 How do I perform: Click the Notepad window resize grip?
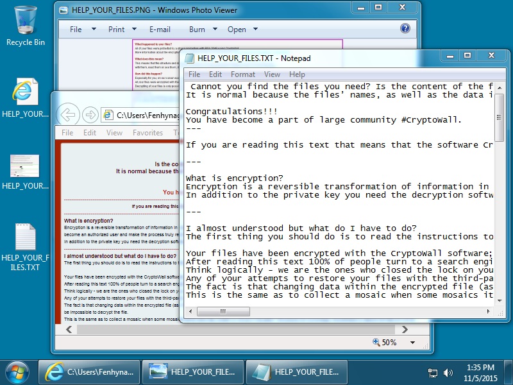pyautogui.click(x=500, y=313)
